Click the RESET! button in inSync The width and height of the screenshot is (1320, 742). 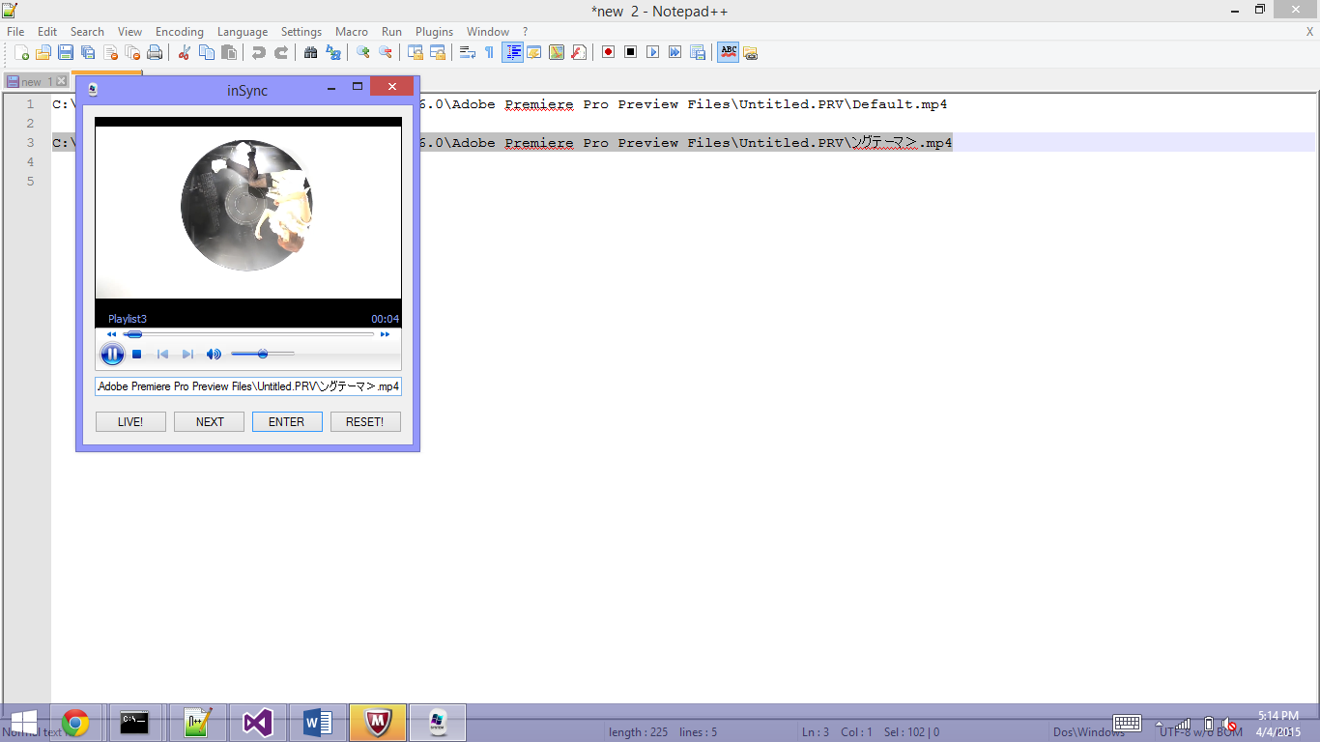365,422
